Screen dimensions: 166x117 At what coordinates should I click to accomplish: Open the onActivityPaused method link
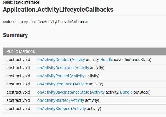click(x=53, y=76)
